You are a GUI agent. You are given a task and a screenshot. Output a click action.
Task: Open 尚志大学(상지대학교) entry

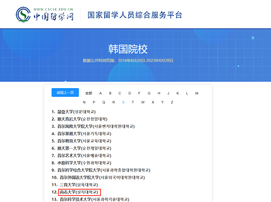point(79,192)
